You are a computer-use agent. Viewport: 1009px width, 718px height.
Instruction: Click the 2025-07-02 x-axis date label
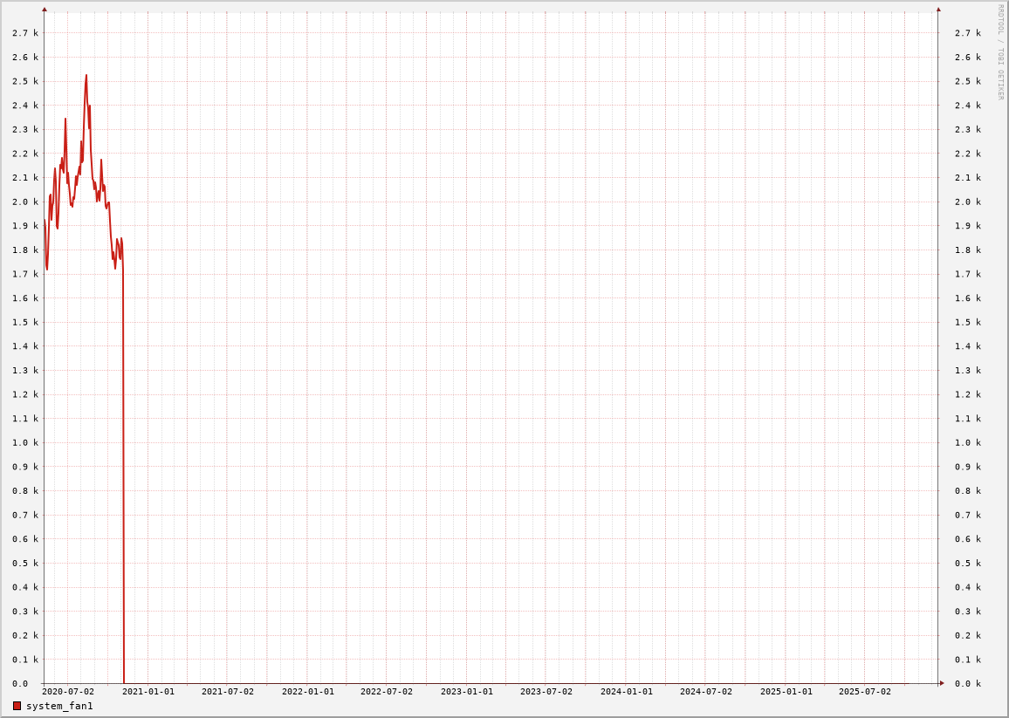click(865, 692)
